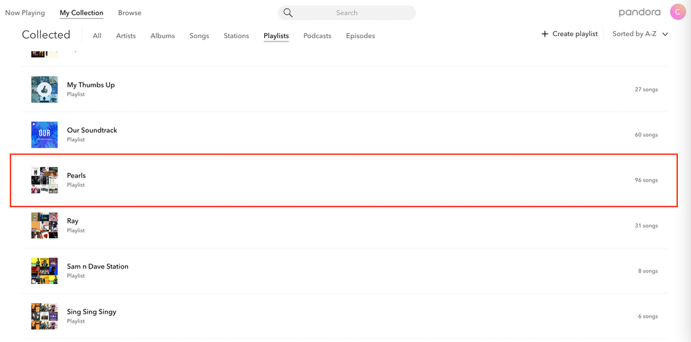The width and height of the screenshot is (691, 342).
Task: Open the Ray playlist thumbnail
Action: click(44, 226)
